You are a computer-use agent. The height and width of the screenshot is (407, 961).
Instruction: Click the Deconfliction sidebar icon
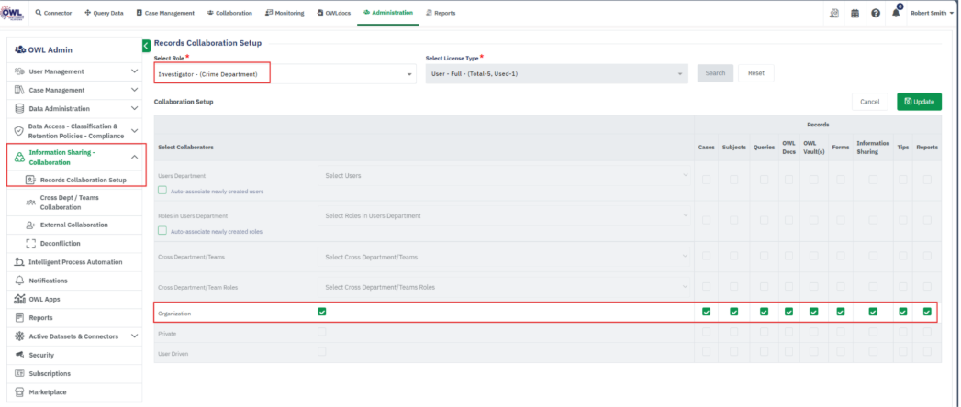click(31, 243)
